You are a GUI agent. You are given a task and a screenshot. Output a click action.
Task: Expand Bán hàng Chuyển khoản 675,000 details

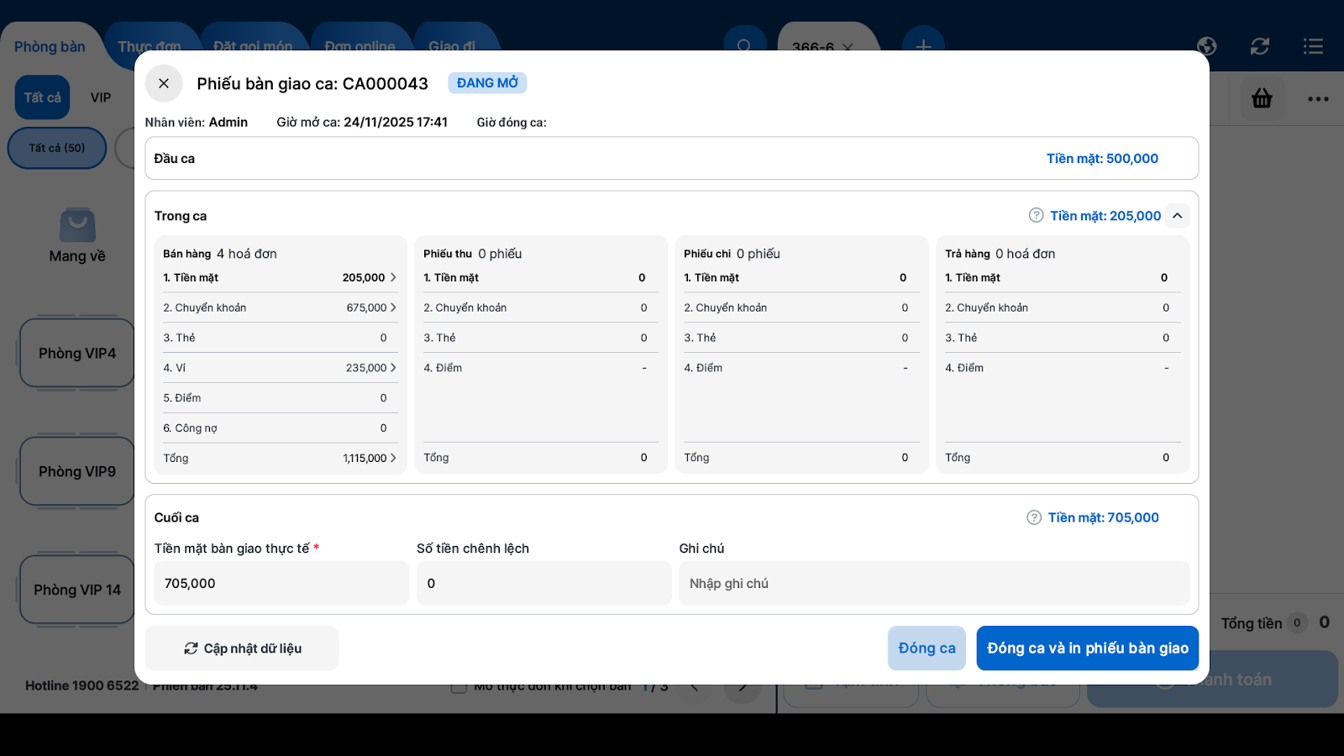pyautogui.click(x=392, y=307)
